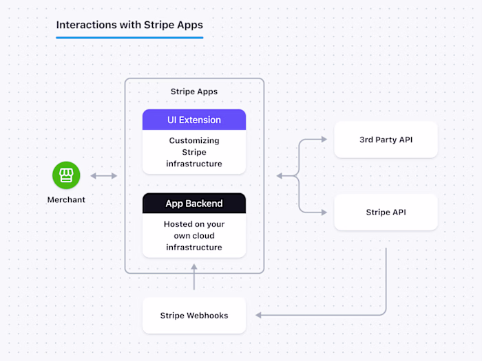This screenshot has height=361, width=482.
Task: Click the UI Extension purple header
Action: pos(194,120)
